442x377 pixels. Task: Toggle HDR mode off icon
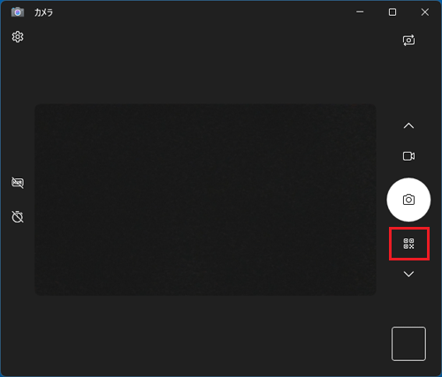[18, 183]
